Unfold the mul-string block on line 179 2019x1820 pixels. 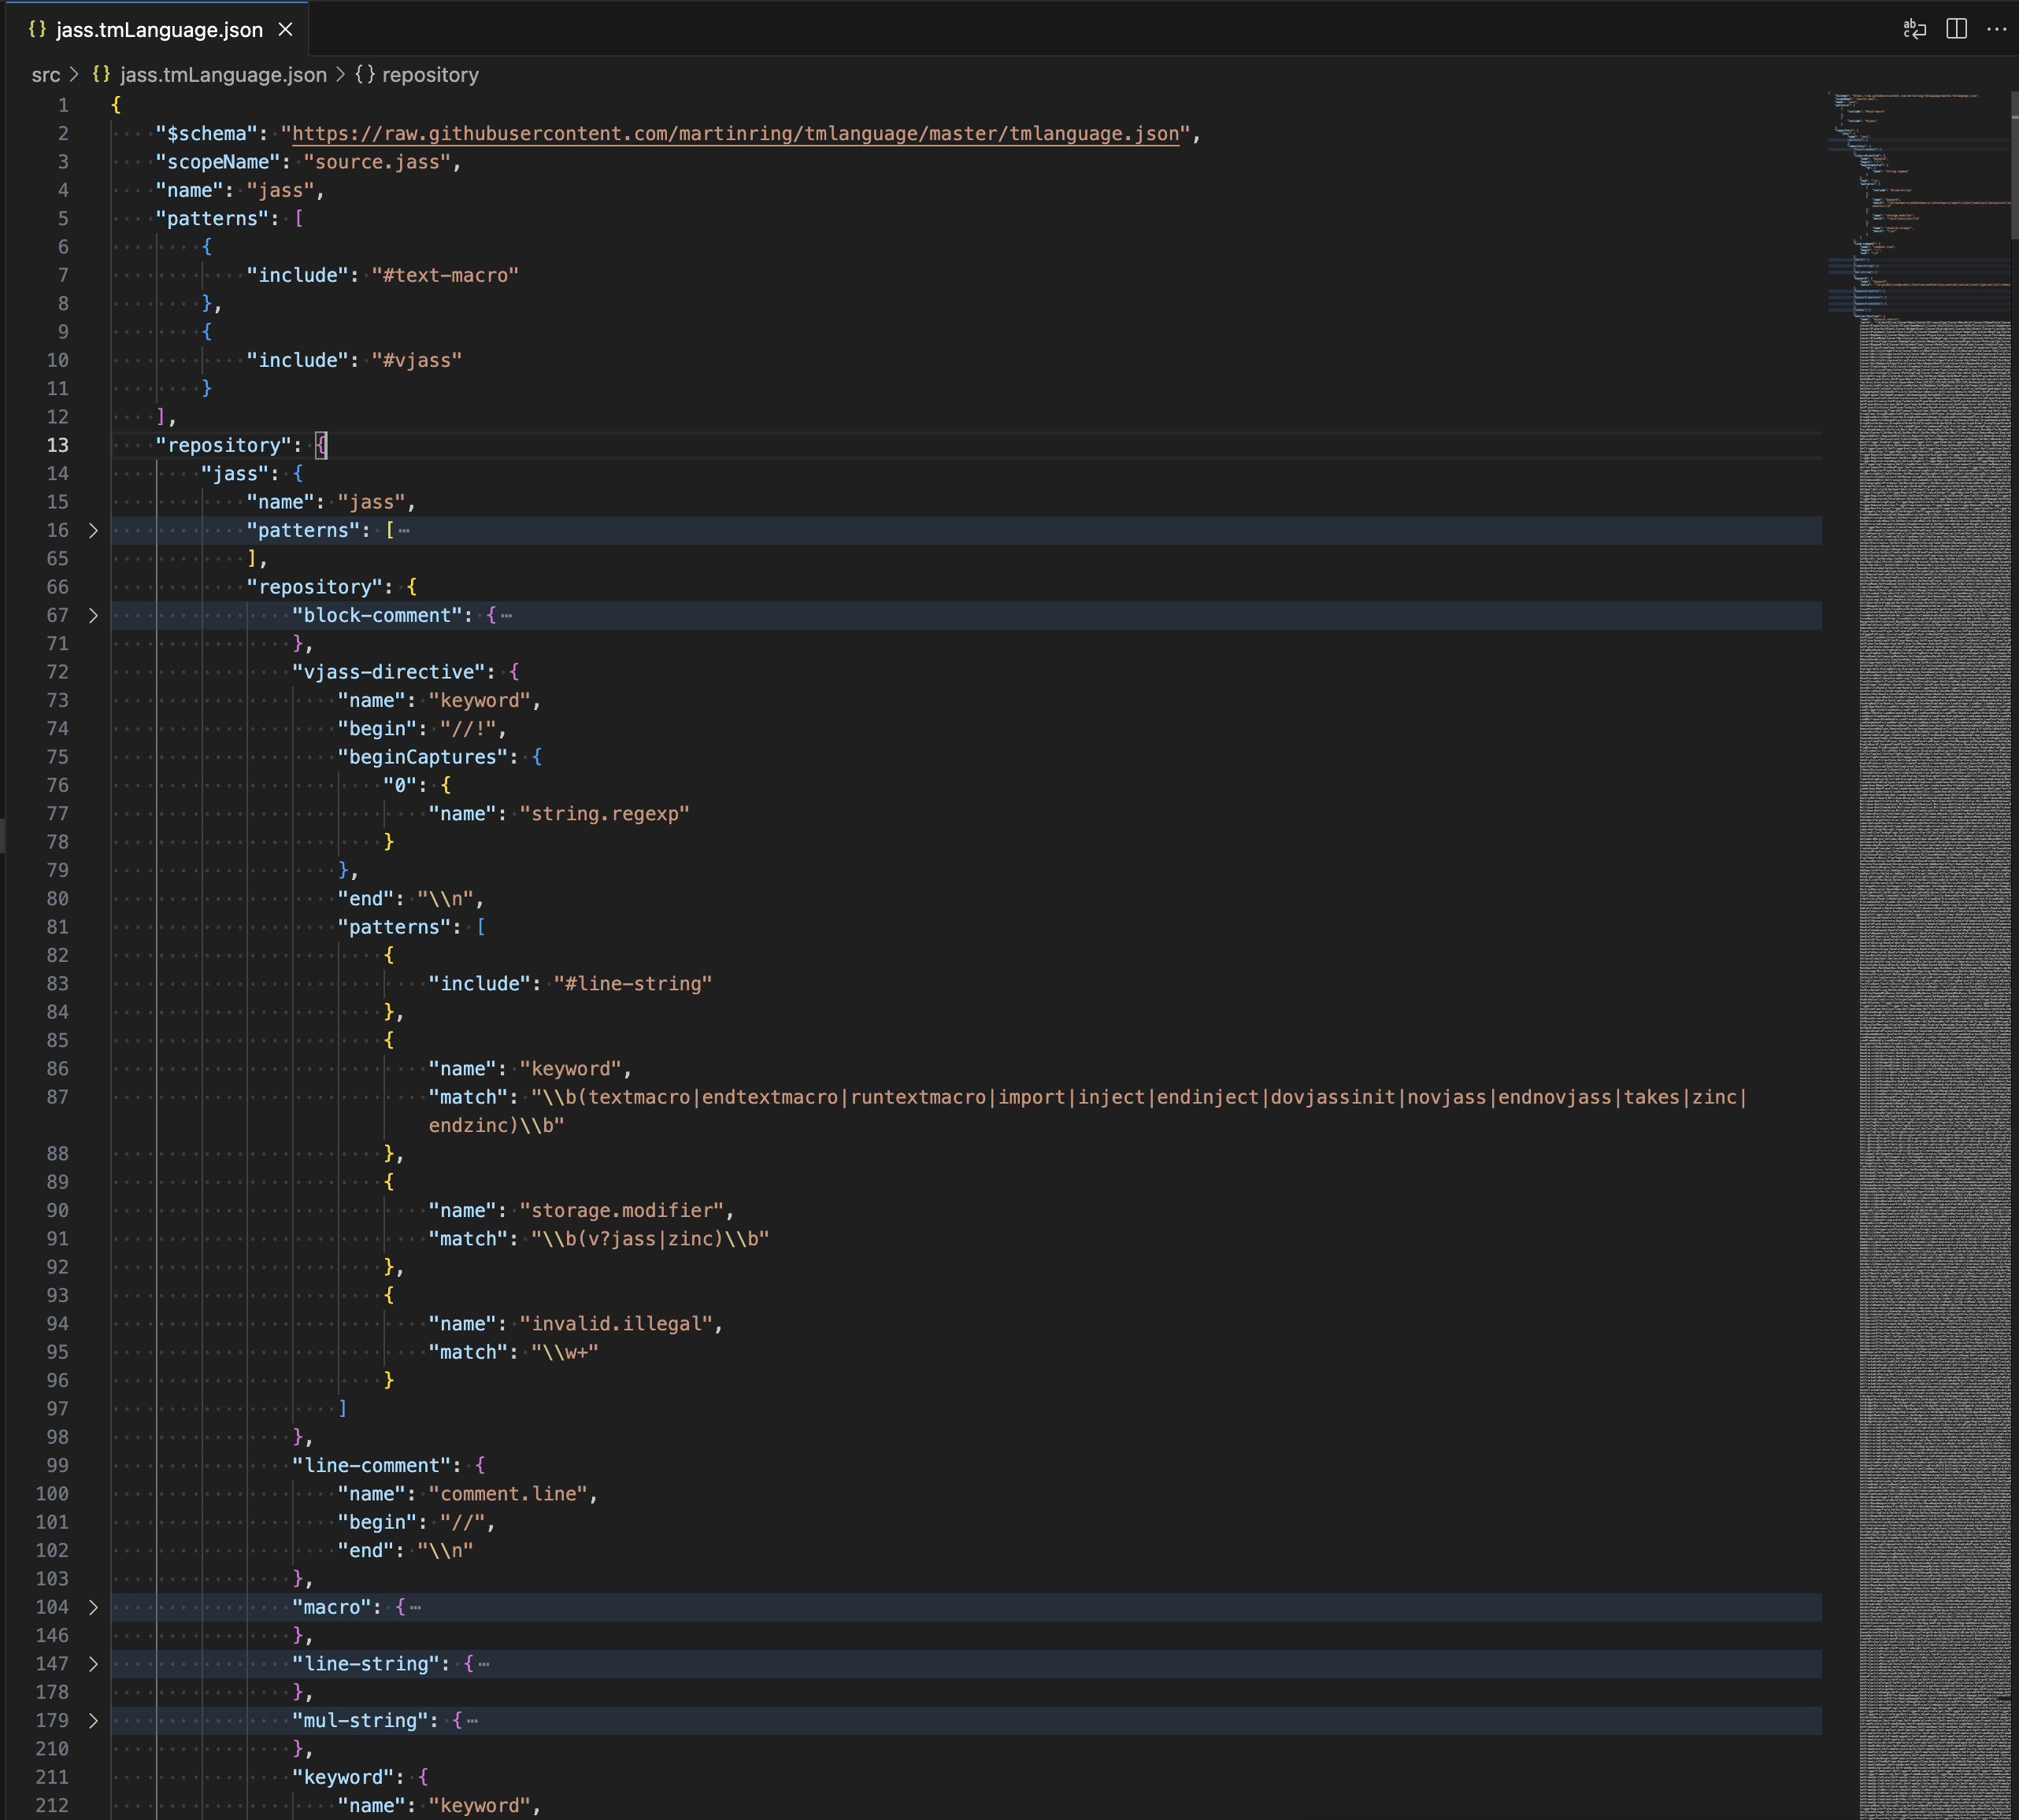click(93, 1721)
